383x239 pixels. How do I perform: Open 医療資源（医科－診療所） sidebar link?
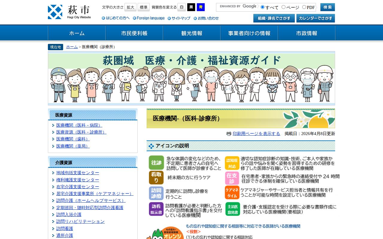(81, 132)
